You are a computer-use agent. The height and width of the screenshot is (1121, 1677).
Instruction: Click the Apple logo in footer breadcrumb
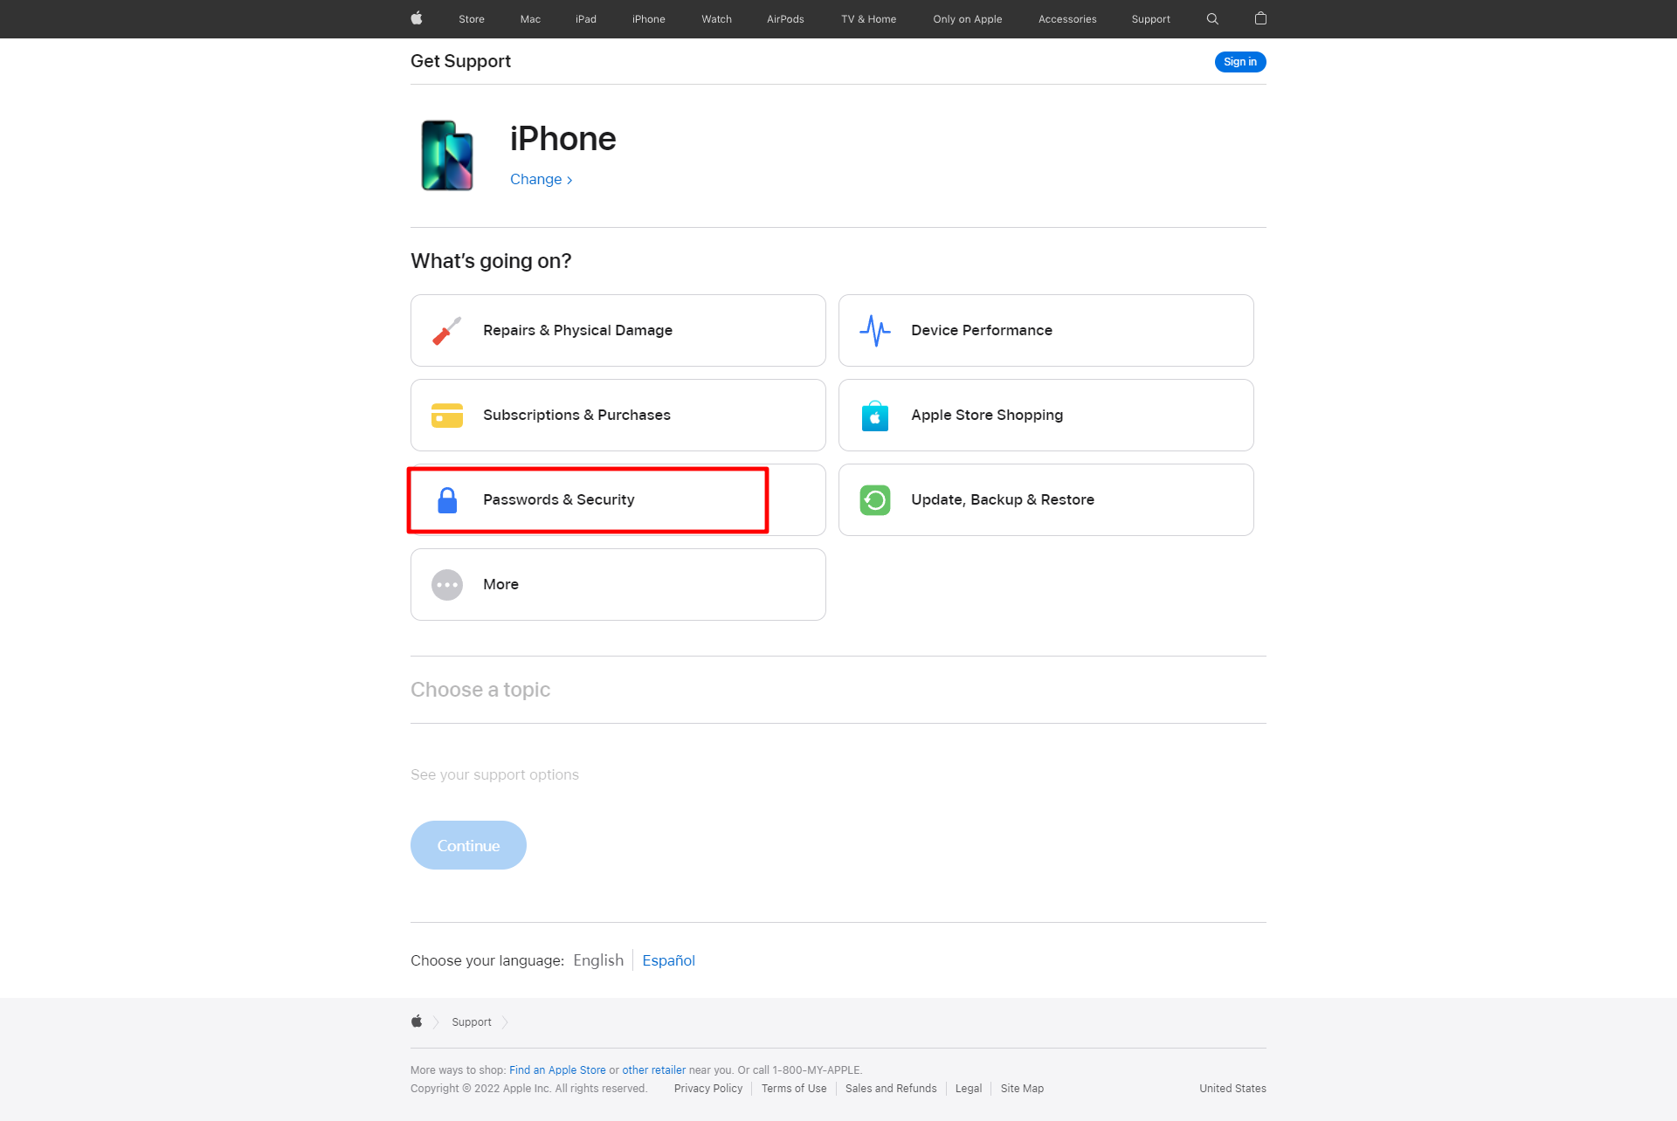tap(417, 1021)
